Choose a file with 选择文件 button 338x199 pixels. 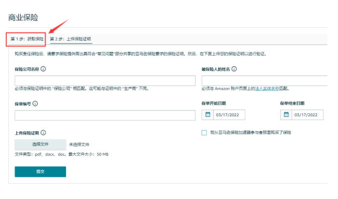40,144
